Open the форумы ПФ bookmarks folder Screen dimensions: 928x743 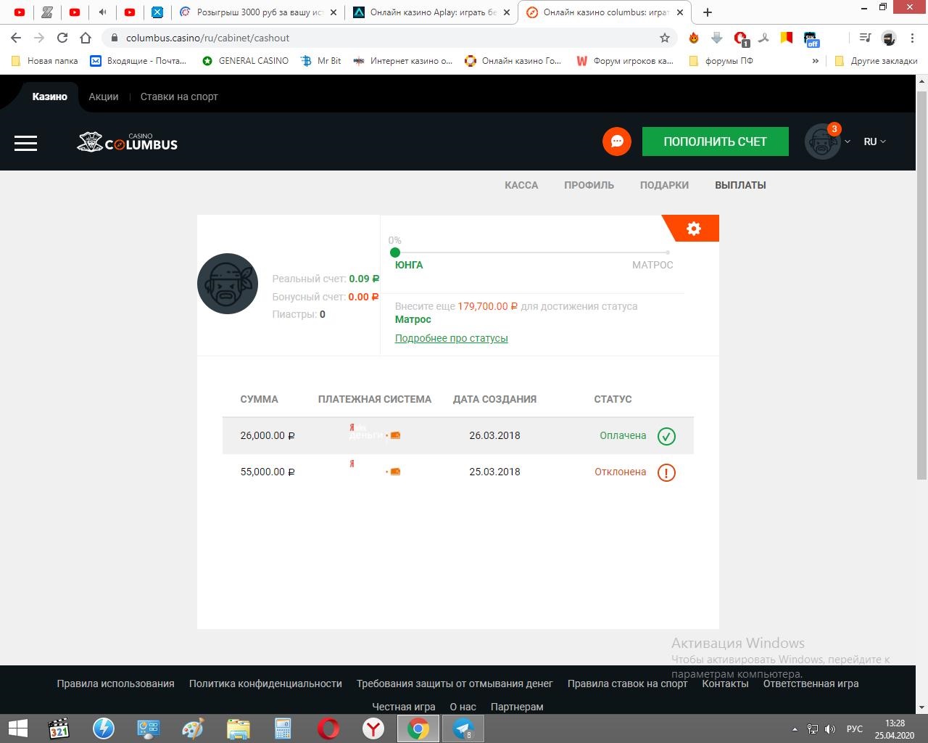[721, 61]
